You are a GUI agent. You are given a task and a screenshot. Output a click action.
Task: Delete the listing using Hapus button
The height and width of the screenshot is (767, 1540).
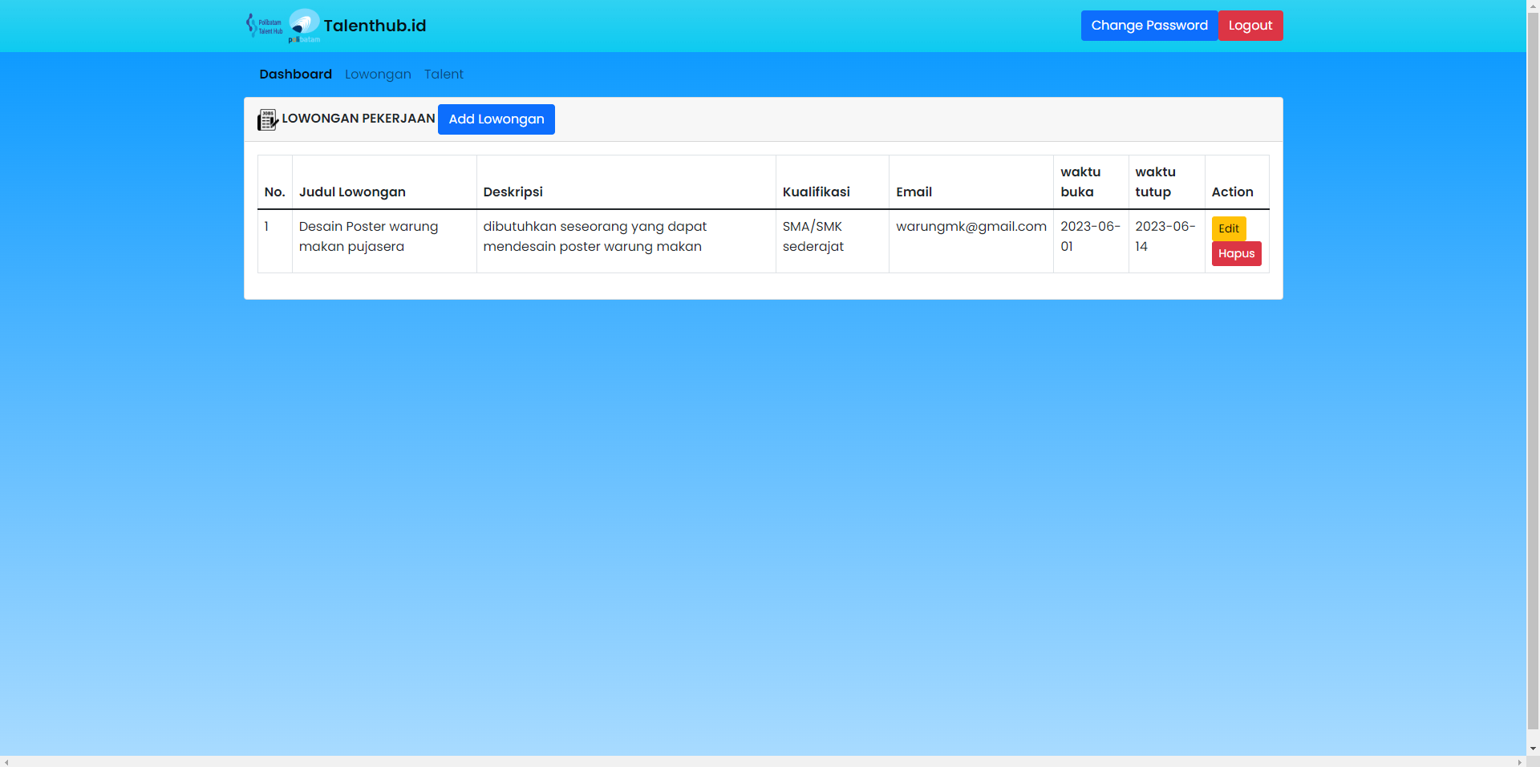(x=1236, y=253)
